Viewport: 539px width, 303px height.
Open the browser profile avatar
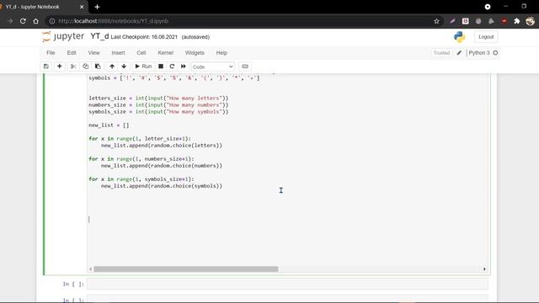(530, 21)
